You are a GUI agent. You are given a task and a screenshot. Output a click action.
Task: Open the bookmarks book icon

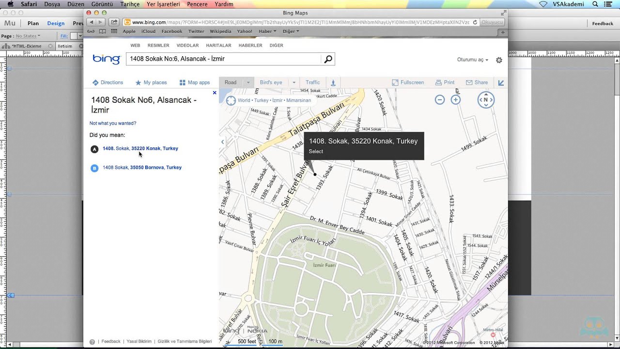[x=102, y=32]
